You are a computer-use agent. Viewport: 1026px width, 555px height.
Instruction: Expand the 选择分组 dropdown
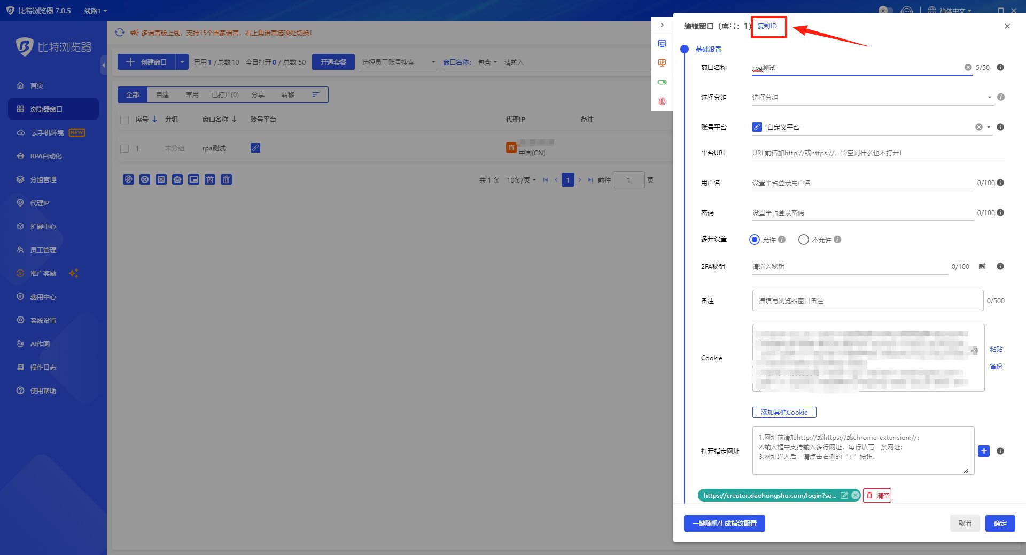tap(989, 97)
